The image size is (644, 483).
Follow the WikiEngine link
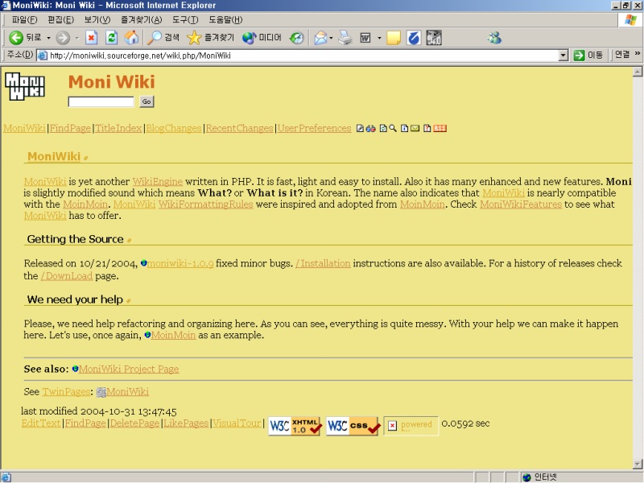158,182
